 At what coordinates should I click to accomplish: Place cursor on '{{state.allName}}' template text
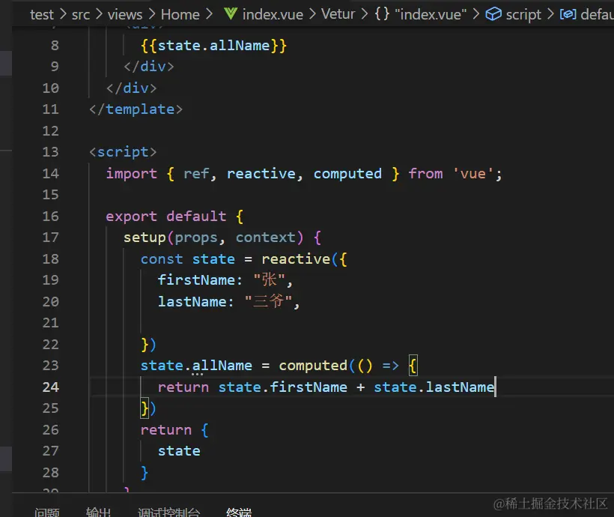213,46
